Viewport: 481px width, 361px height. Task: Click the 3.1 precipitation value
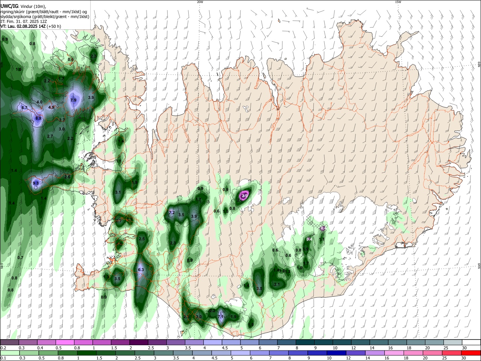point(118,192)
